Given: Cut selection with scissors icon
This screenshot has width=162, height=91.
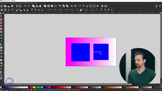Looking at the screenshot, I should click(x=37, y=6).
